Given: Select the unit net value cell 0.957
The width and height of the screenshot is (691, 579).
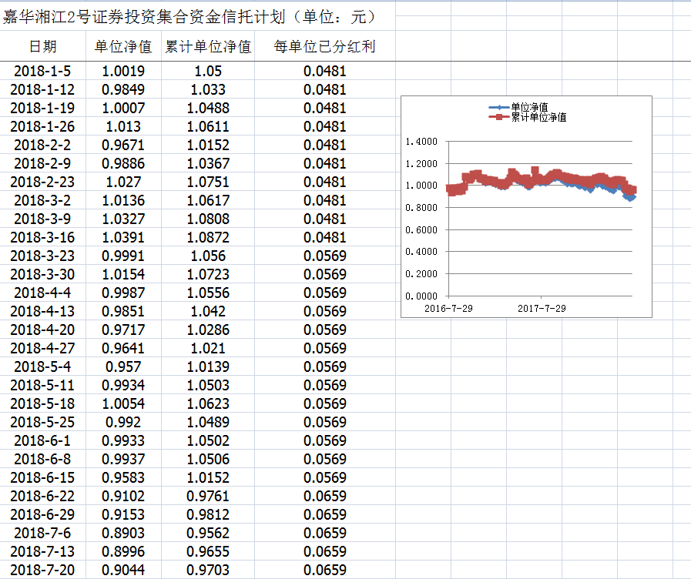Looking at the screenshot, I should (123, 366).
